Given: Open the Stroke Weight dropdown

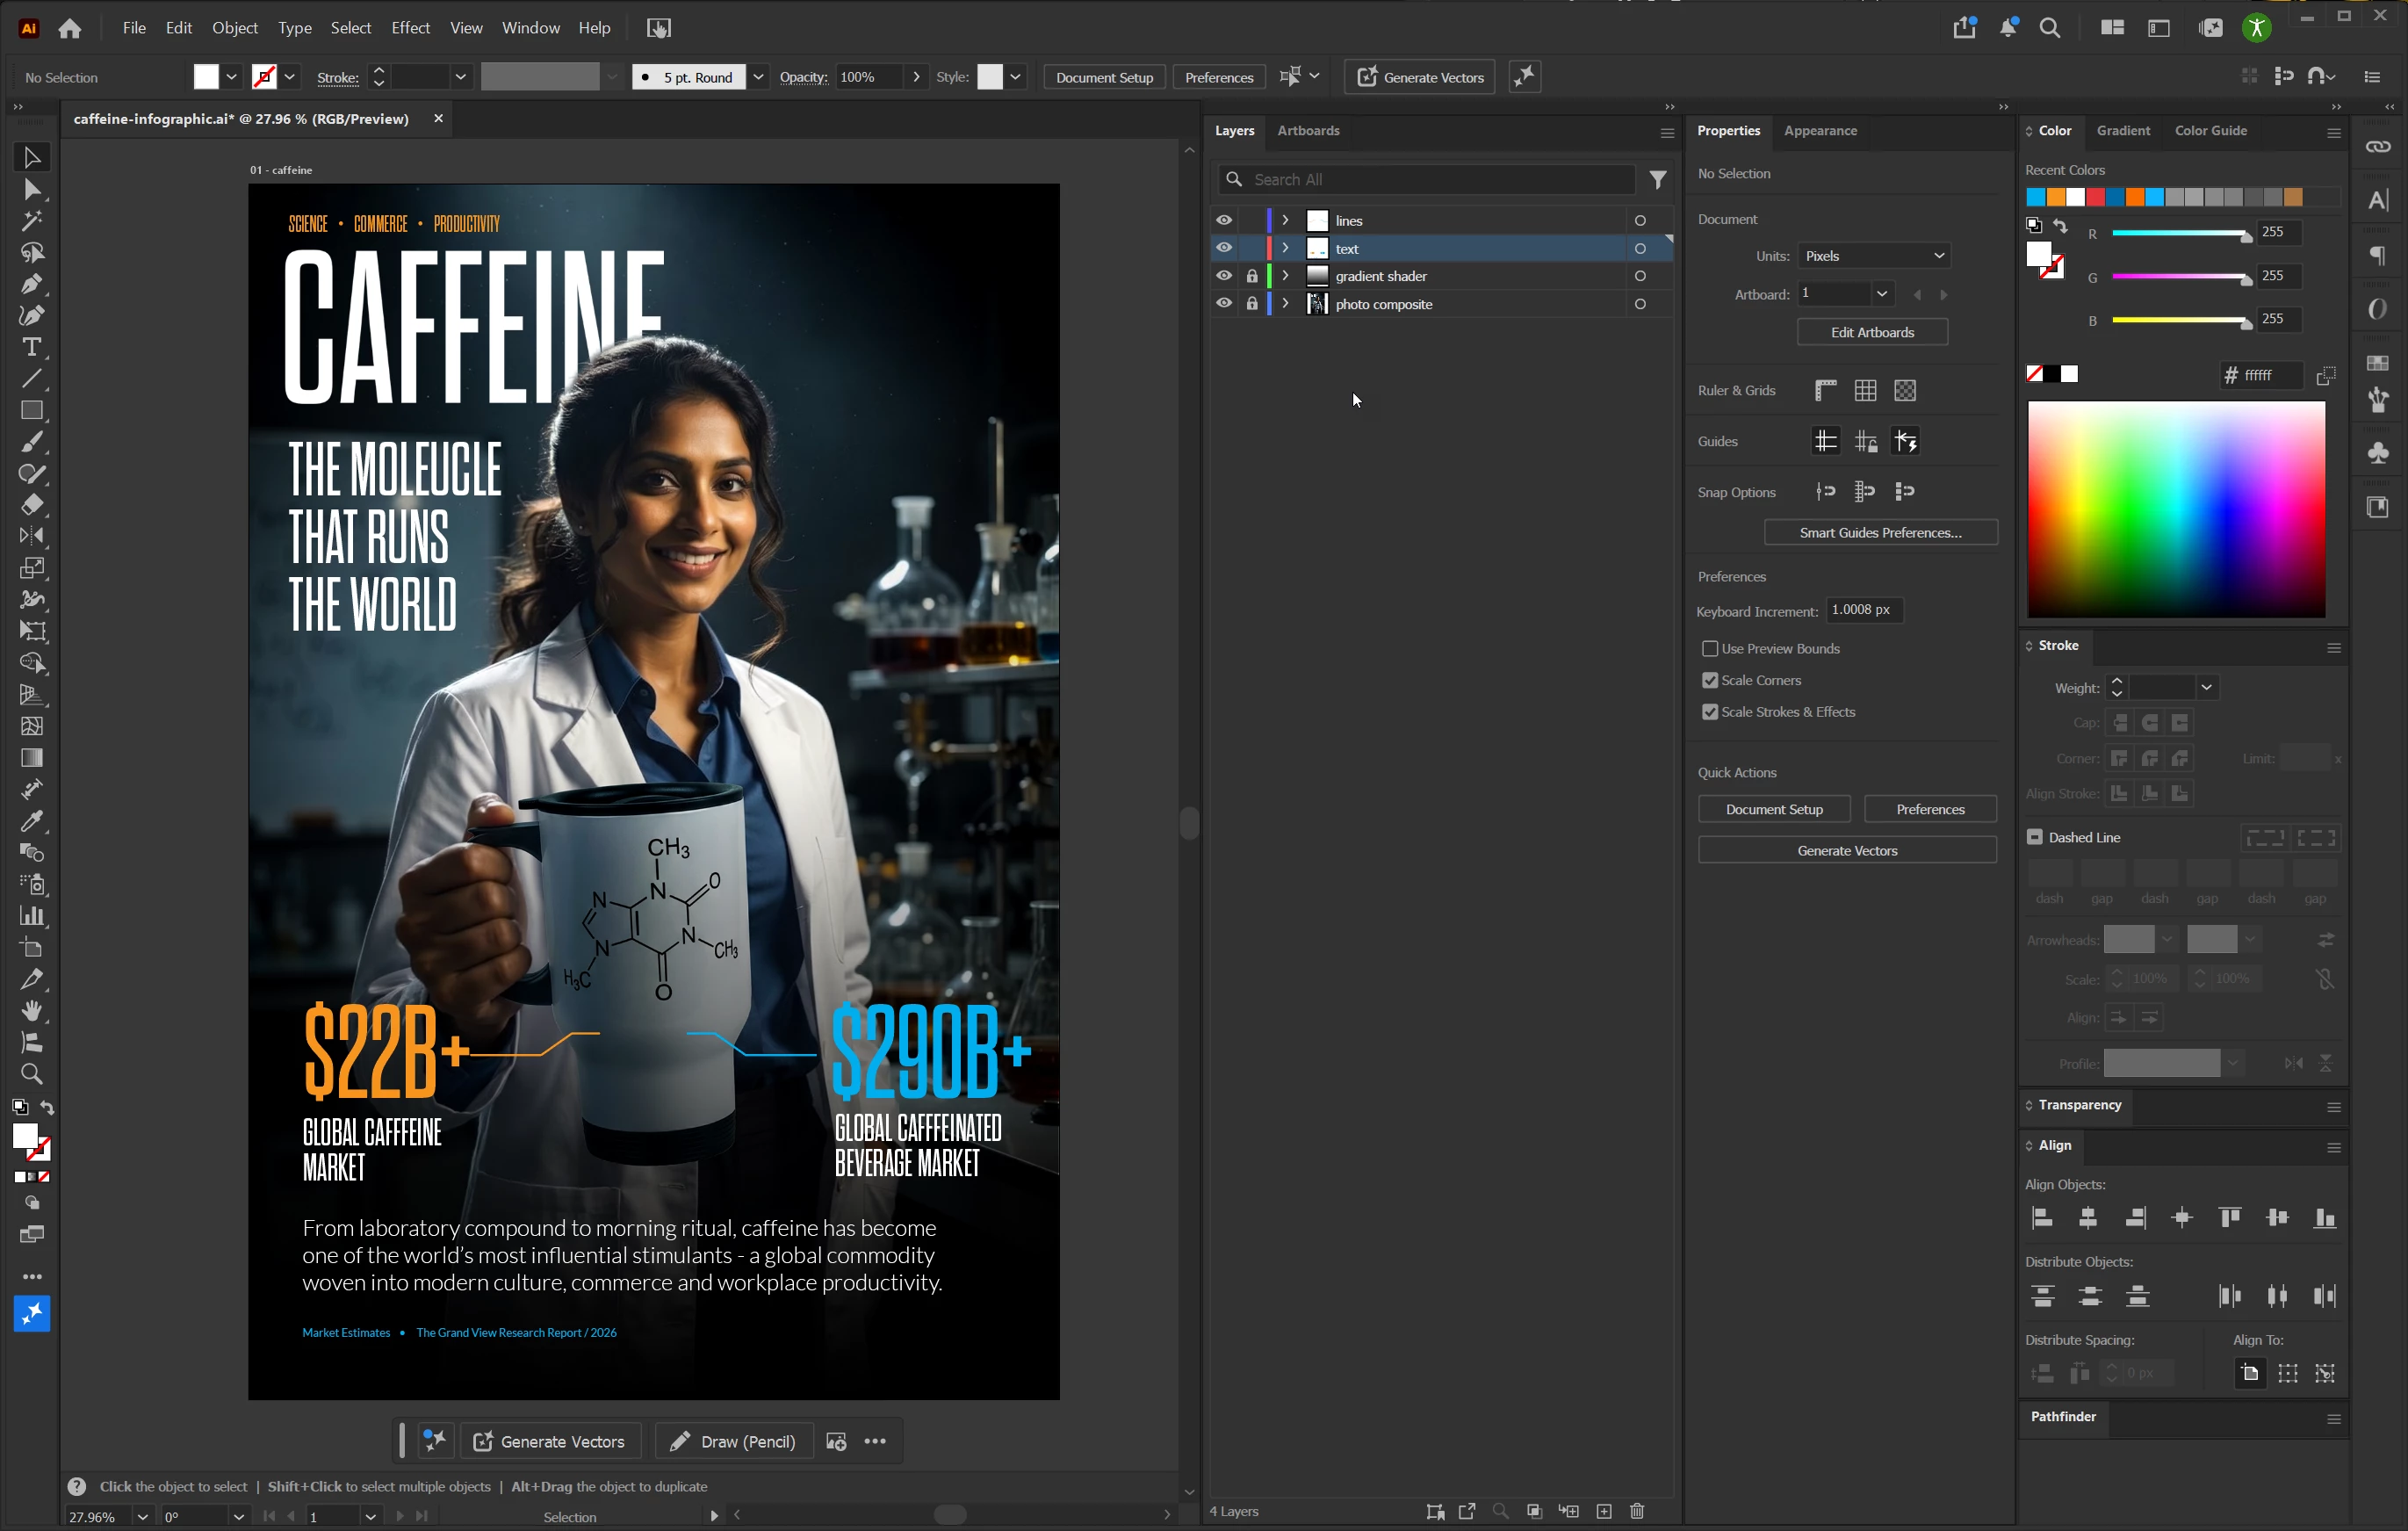Looking at the screenshot, I should coord(2207,688).
